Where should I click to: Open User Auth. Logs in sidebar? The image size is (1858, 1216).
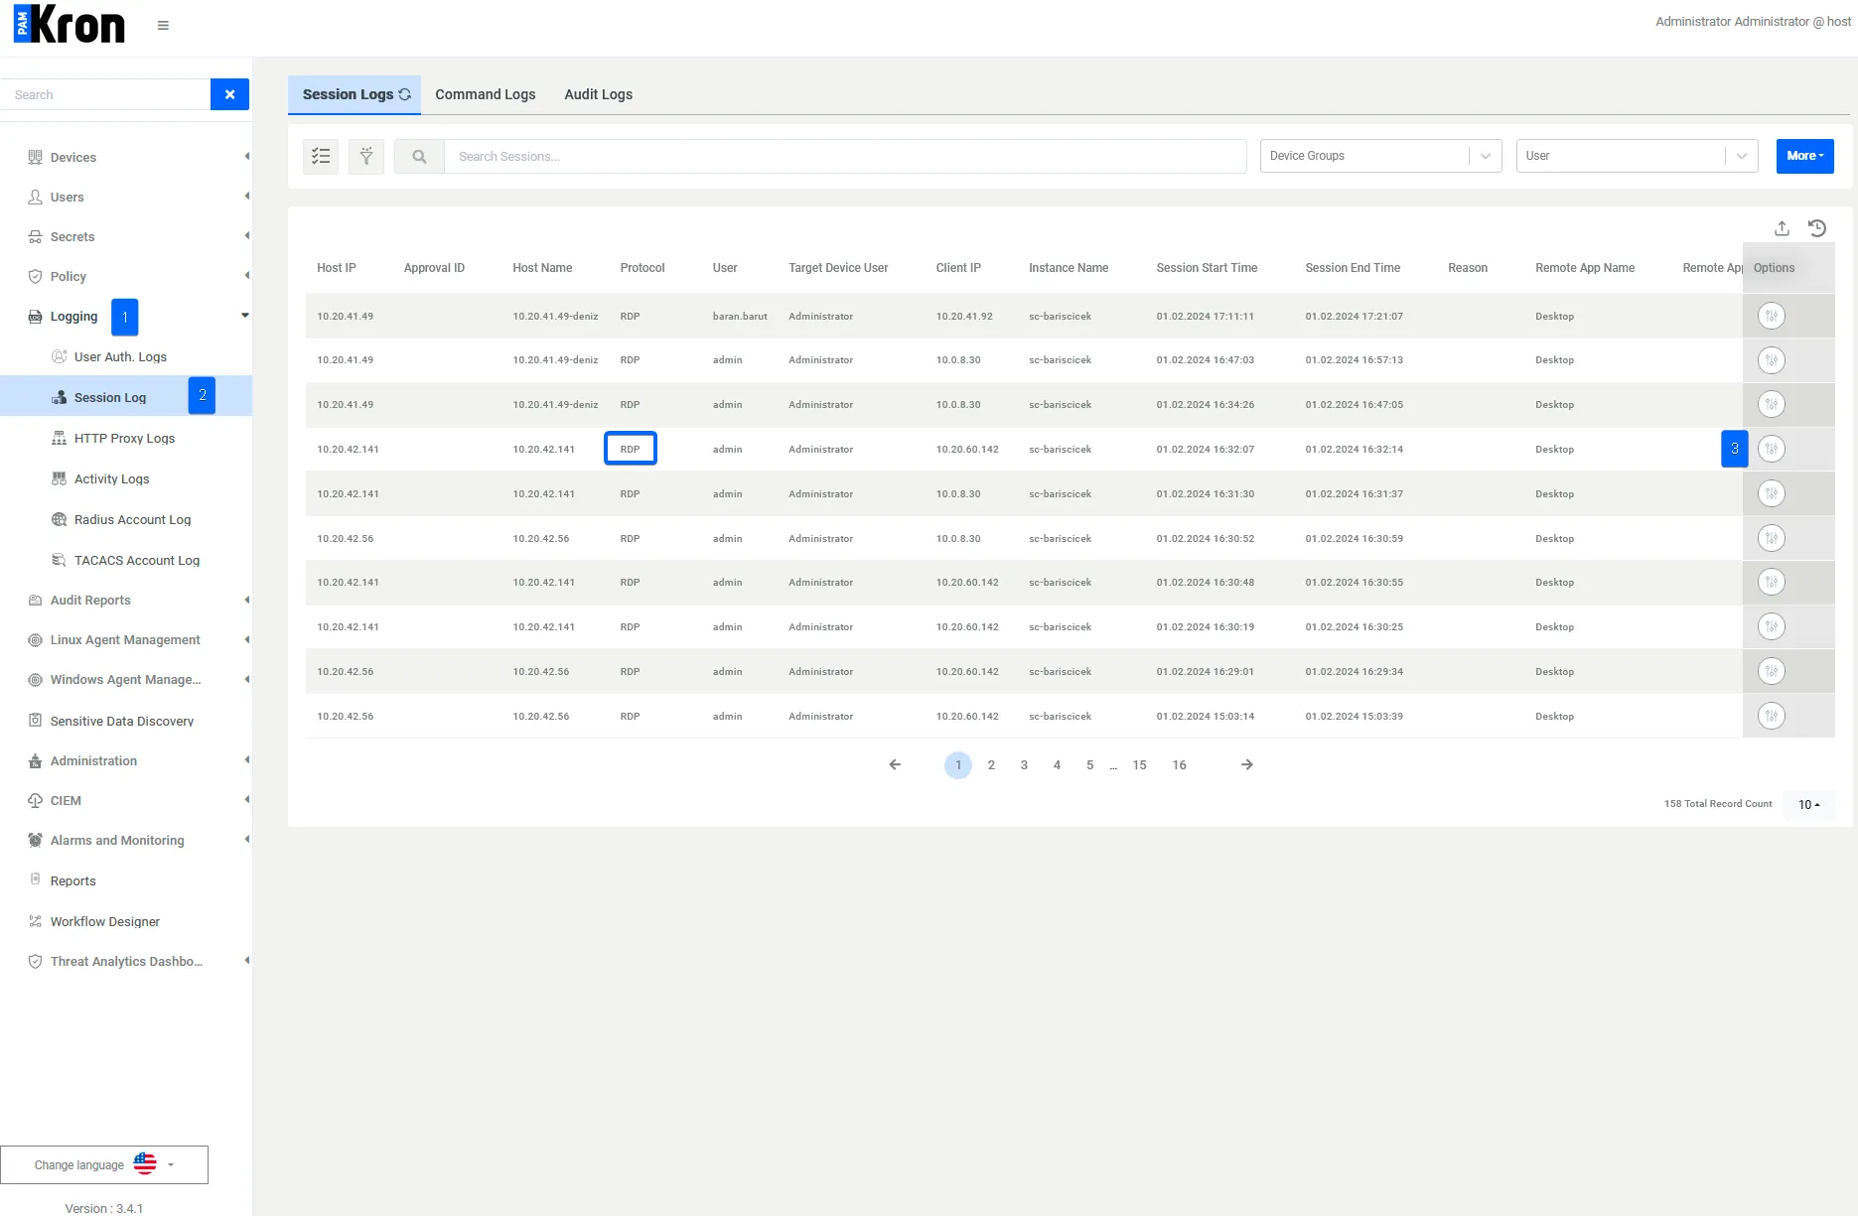120,356
